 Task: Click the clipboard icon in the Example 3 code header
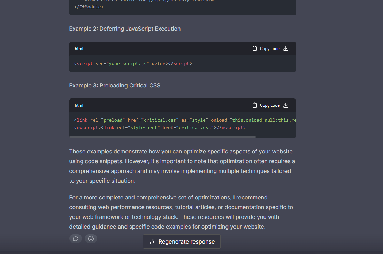coord(255,105)
